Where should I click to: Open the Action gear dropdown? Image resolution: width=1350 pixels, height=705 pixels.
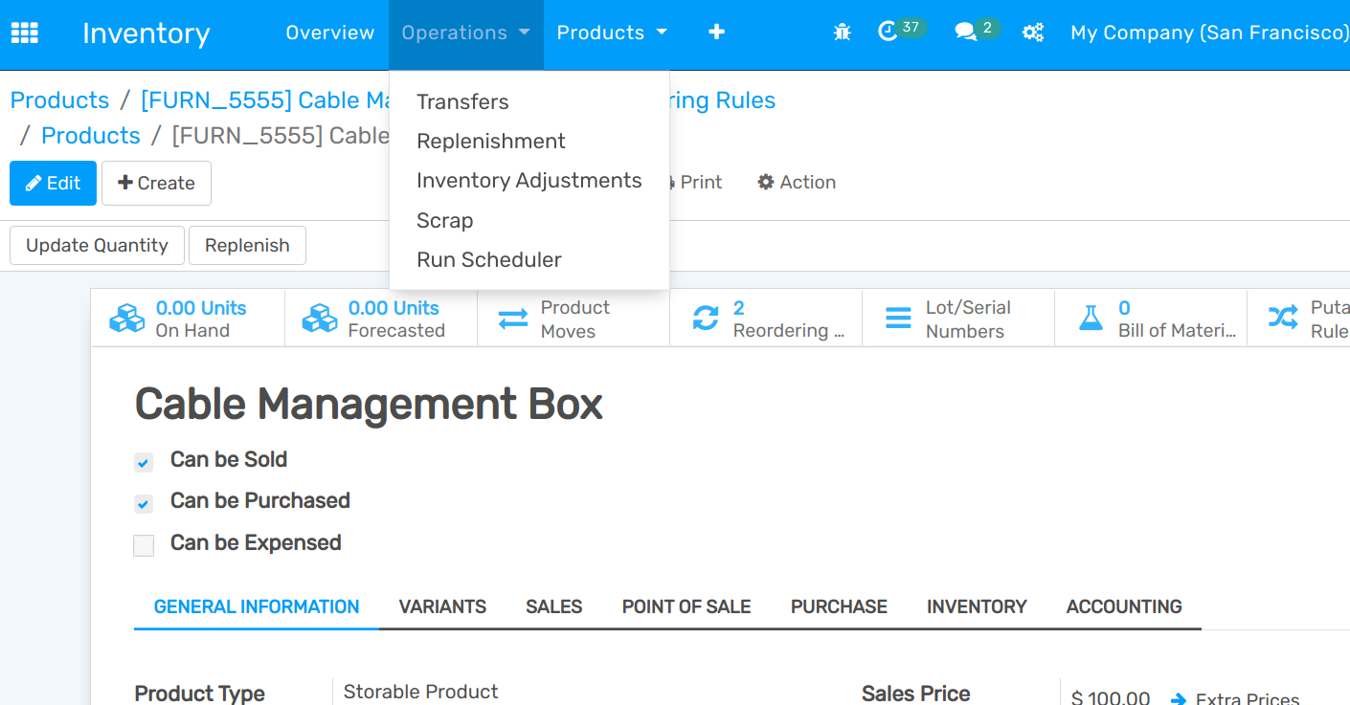(x=797, y=182)
